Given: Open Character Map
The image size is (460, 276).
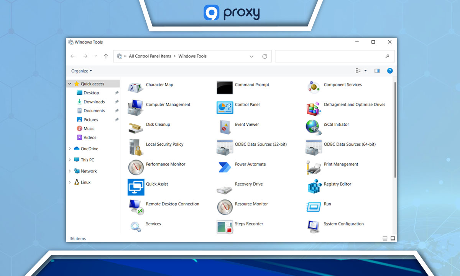Looking at the screenshot, I should pyautogui.click(x=159, y=84).
